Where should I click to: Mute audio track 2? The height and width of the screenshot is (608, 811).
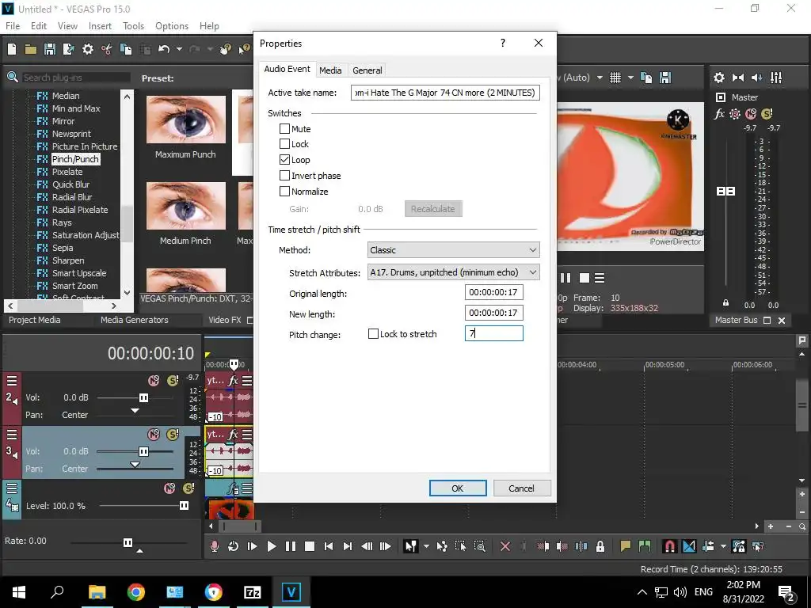[x=154, y=381]
